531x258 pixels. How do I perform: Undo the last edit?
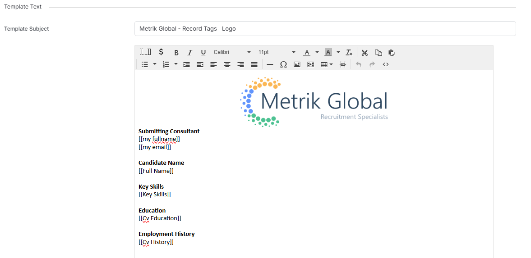[x=358, y=64]
